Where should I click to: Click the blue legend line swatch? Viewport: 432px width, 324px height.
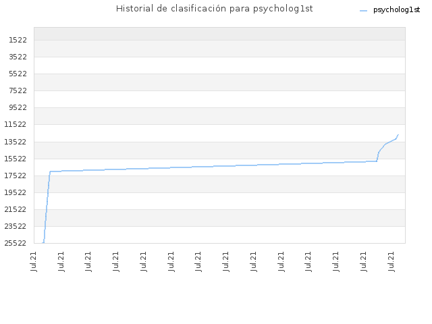(x=363, y=11)
